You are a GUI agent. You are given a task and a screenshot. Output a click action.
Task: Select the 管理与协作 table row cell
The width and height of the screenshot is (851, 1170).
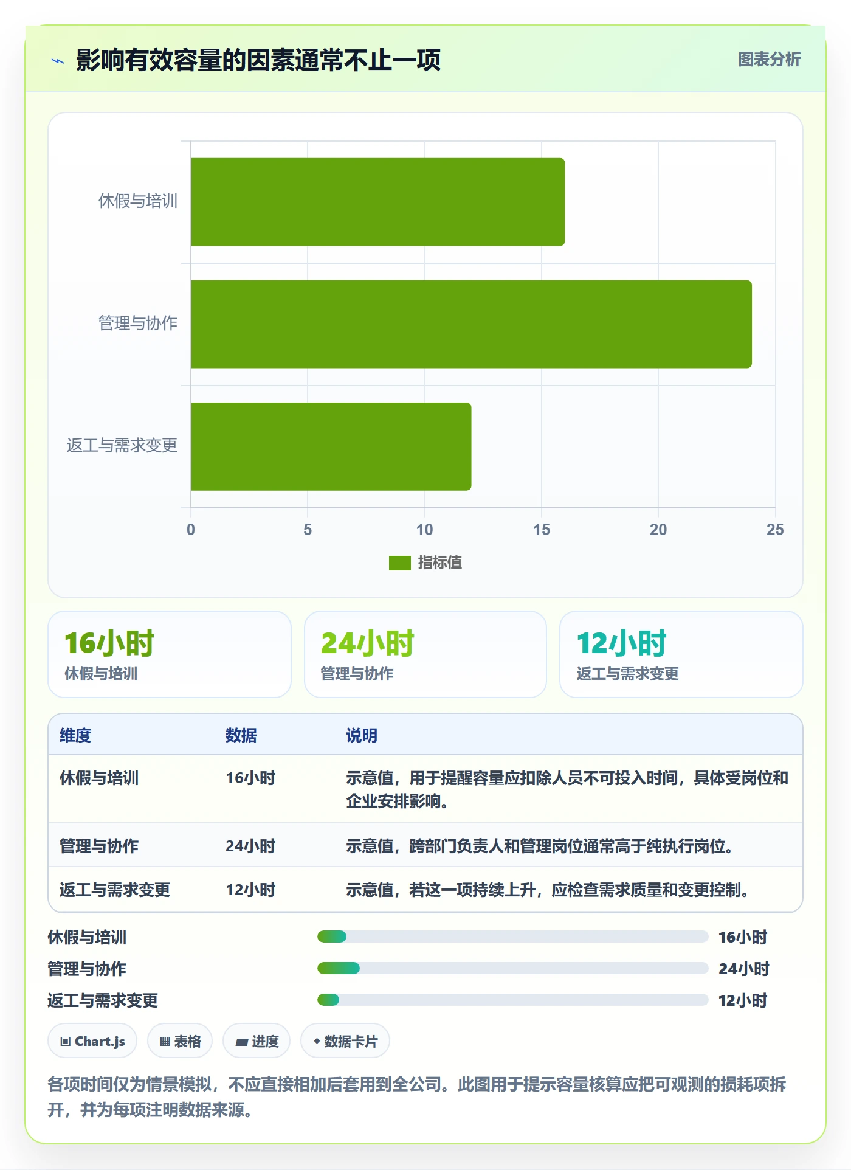tap(99, 846)
